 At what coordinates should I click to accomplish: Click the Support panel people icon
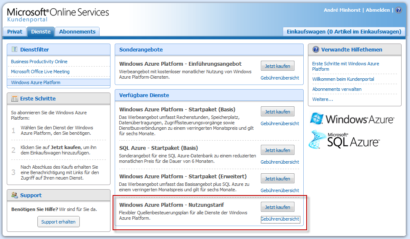pos(15,195)
